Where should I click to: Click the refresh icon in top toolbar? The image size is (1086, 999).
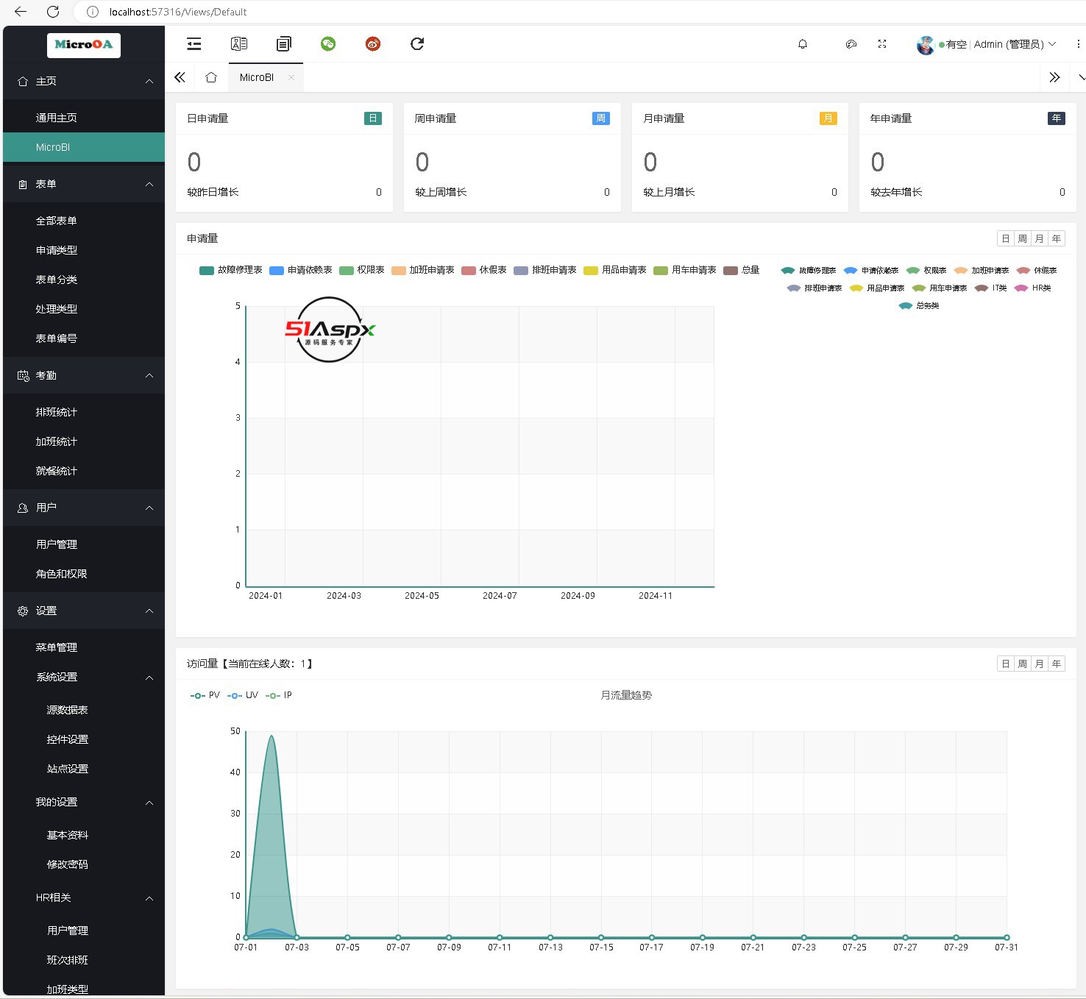pyautogui.click(x=417, y=44)
